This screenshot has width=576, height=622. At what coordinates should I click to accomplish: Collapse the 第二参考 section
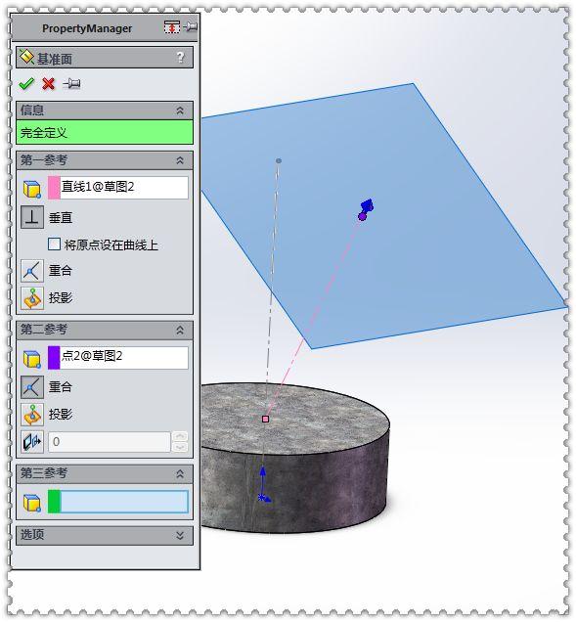(180, 330)
